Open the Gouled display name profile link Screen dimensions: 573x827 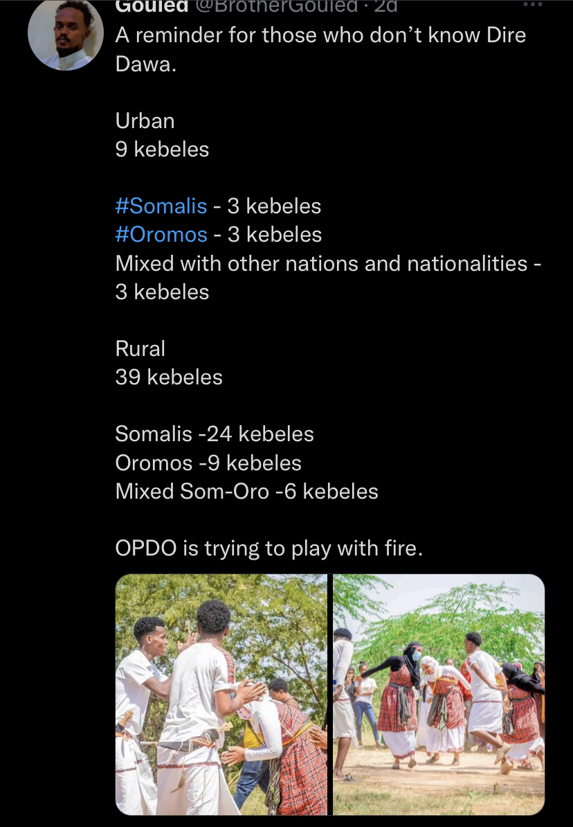click(152, 6)
